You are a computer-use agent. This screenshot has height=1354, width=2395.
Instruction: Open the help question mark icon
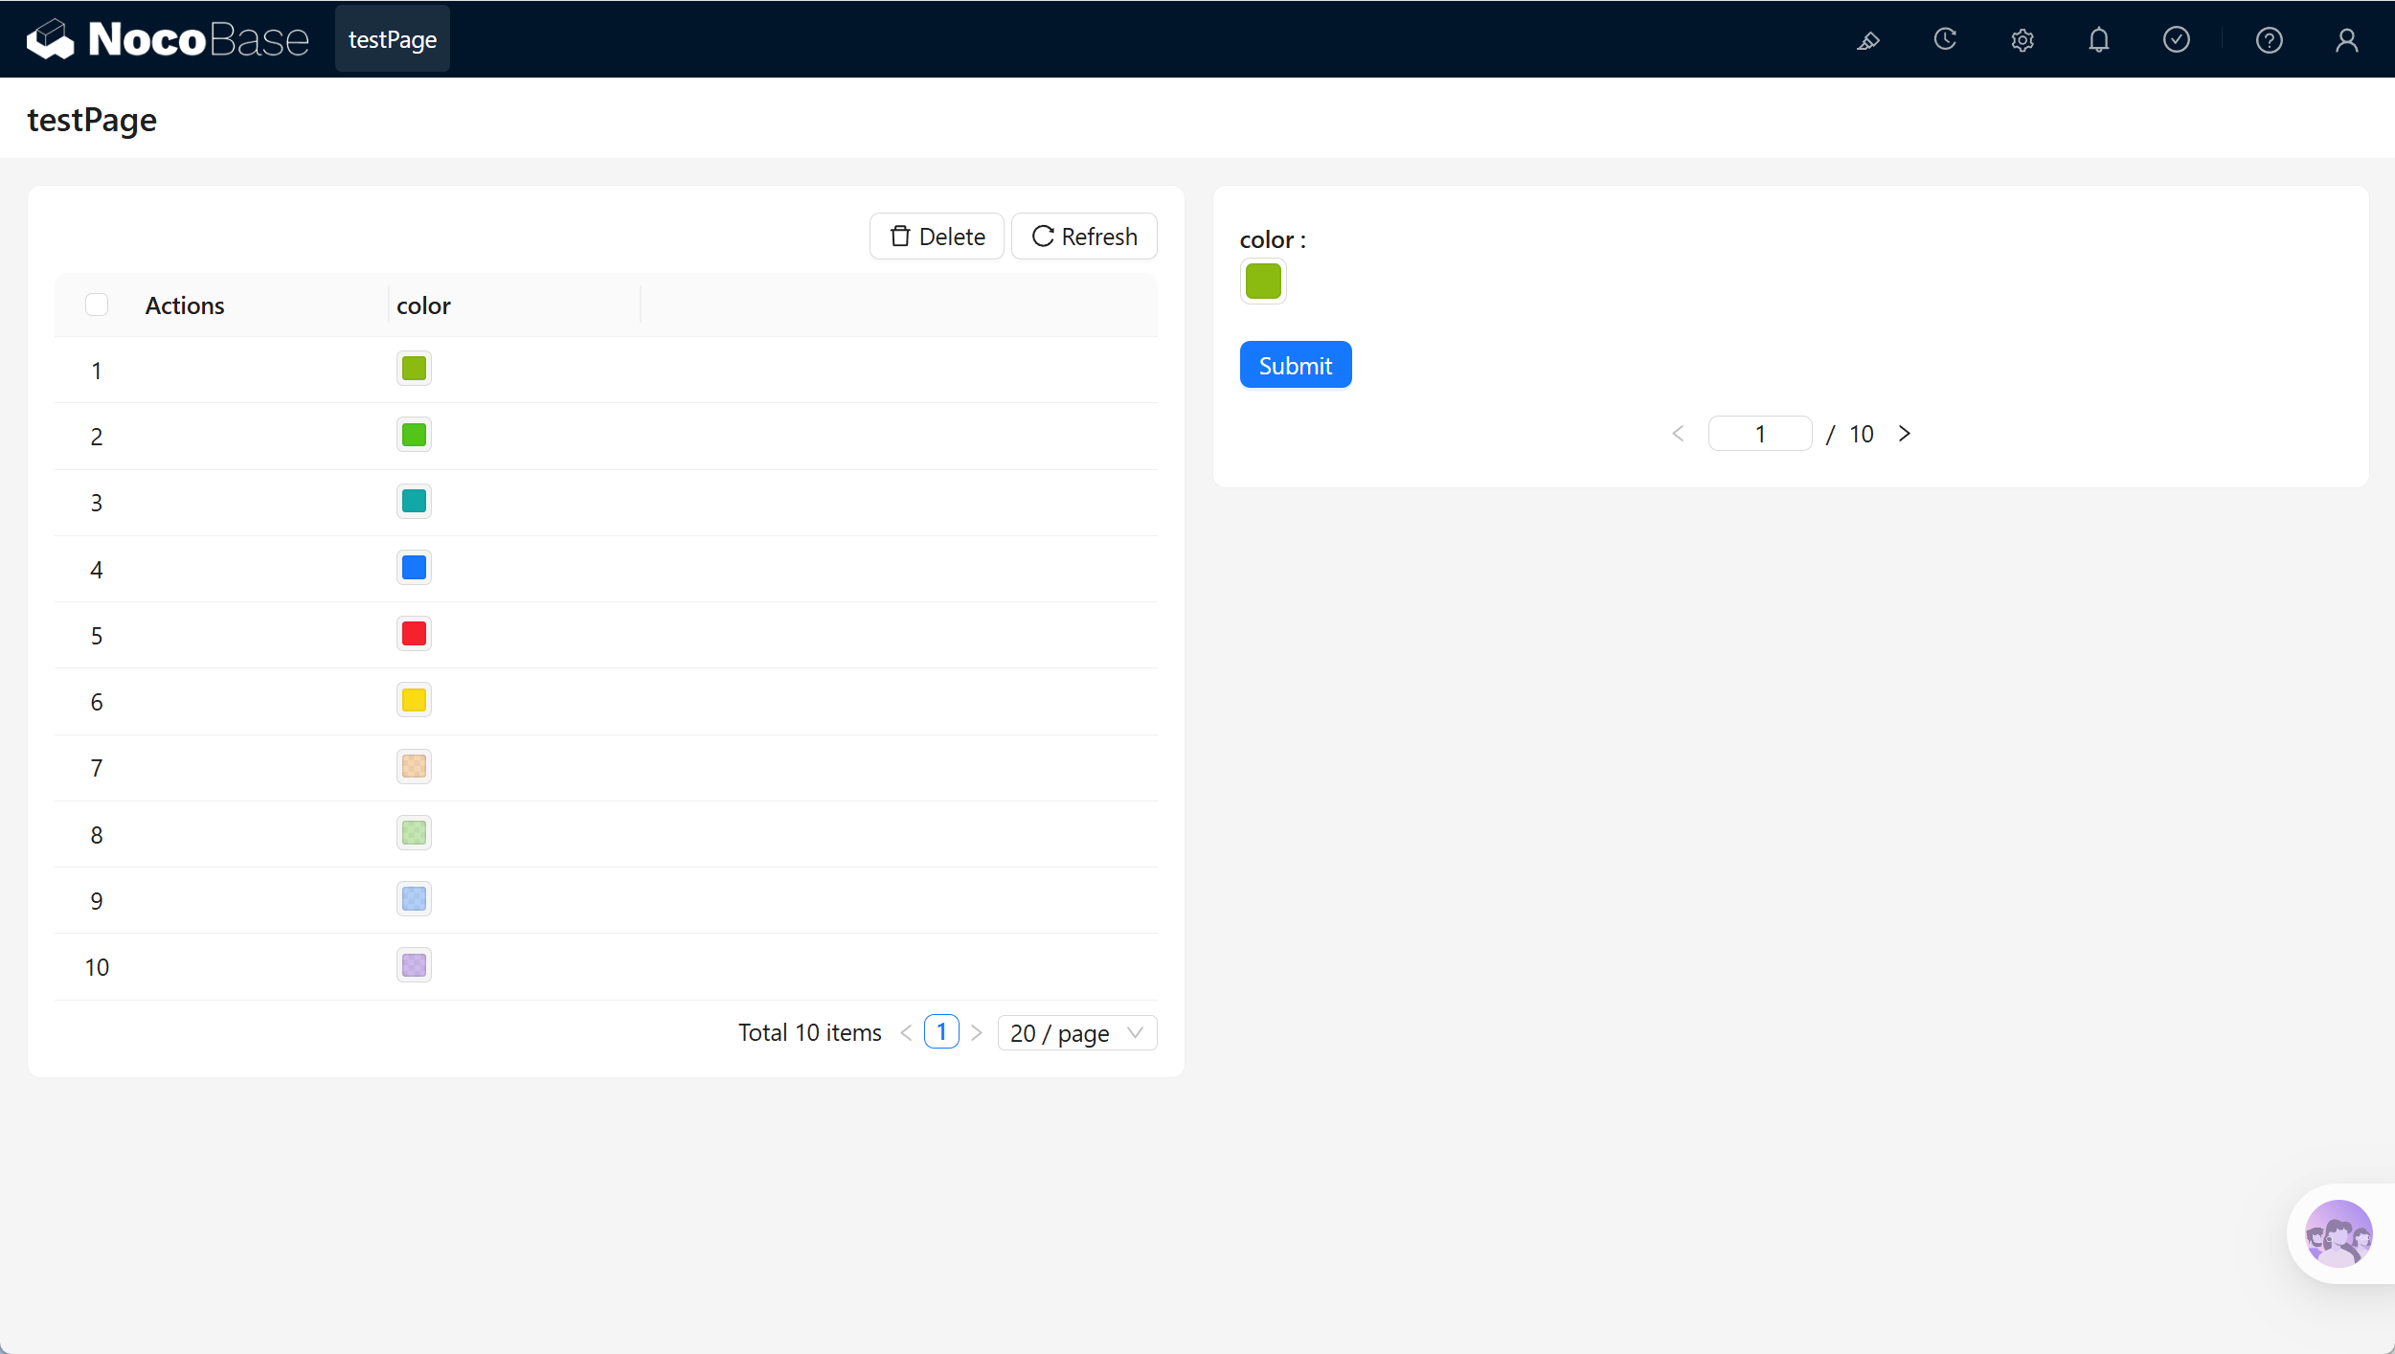2270,40
